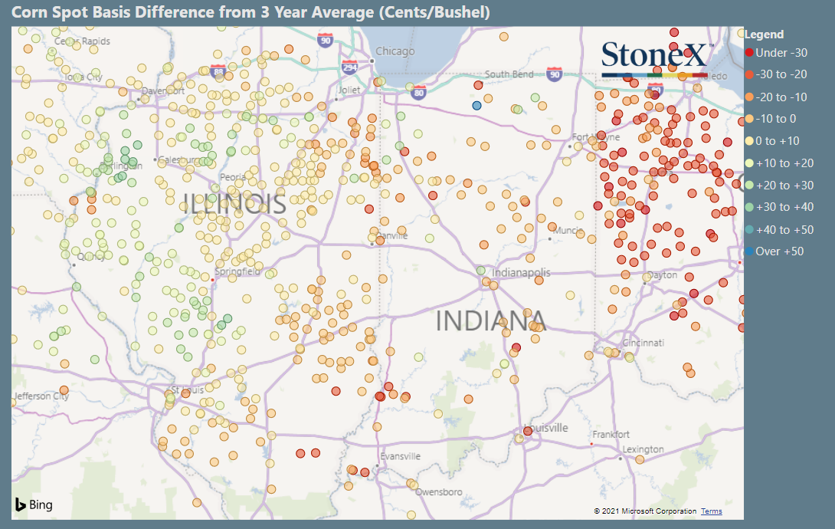The width and height of the screenshot is (835, 529).
Task: Click the Legend heading
Action: (x=764, y=34)
